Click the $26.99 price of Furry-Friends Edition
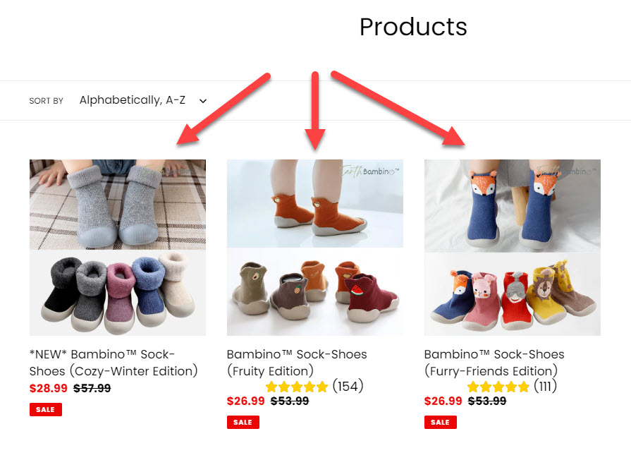Image resolution: width=631 pixels, height=460 pixels. (x=443, y=401)
